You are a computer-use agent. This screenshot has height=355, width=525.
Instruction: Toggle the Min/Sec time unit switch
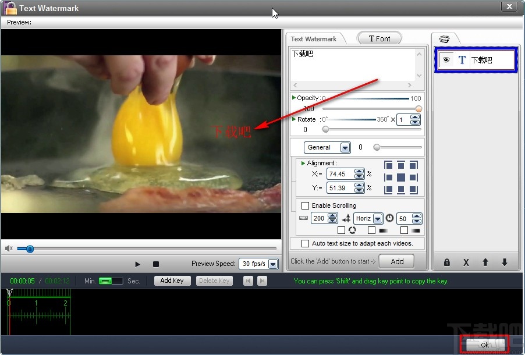111,281
